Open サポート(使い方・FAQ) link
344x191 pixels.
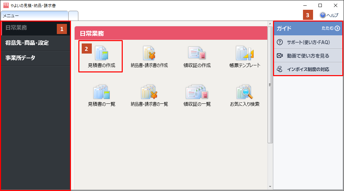[x=308, y=42]
